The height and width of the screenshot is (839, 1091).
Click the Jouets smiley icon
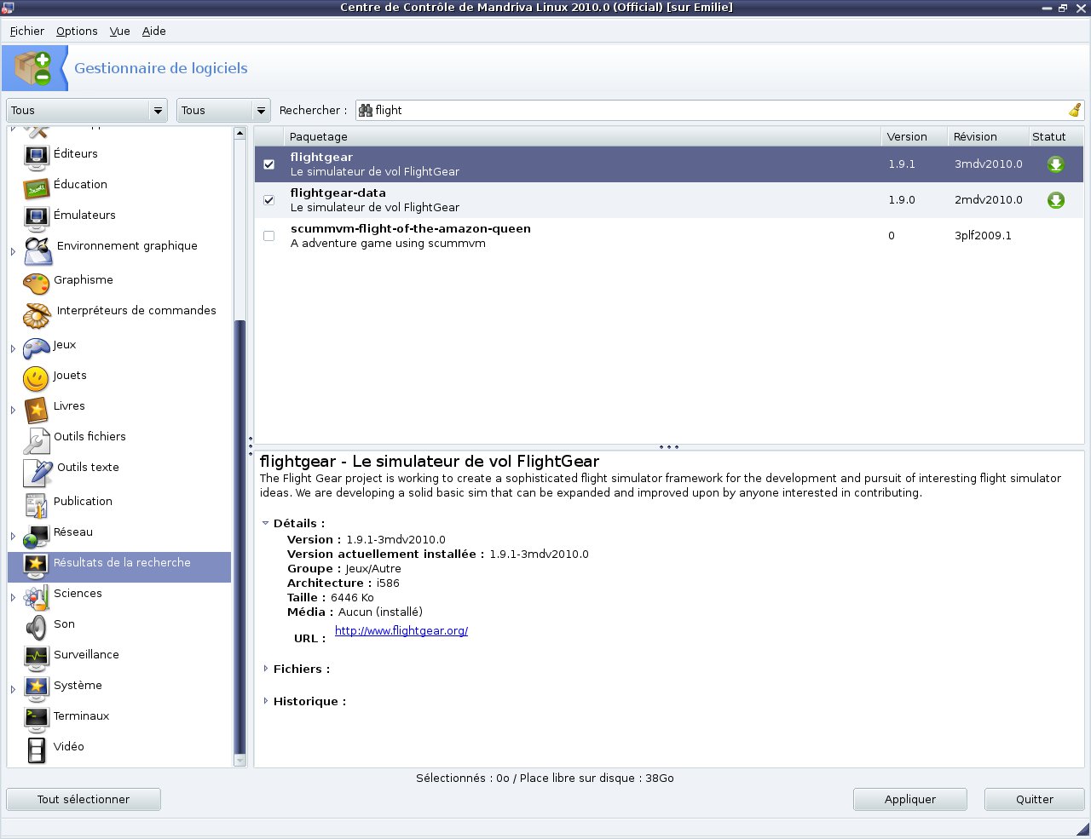coord(36,379)
